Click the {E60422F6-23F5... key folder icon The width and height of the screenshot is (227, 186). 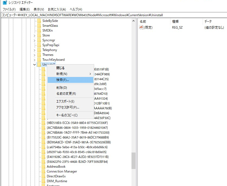(x=44, y=162)
